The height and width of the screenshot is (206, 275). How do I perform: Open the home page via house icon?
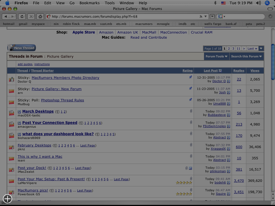(40, 16)
